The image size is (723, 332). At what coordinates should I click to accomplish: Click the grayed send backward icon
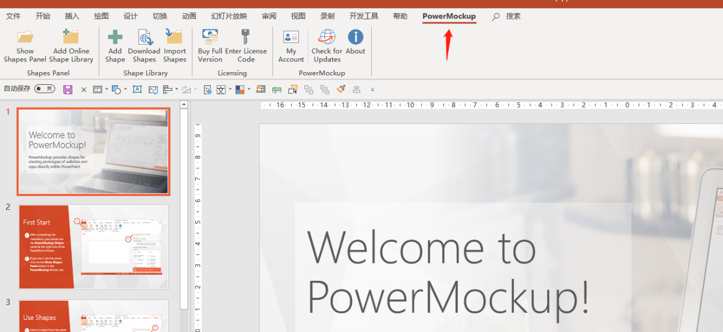pyautogui.click(x=325, y=90)
